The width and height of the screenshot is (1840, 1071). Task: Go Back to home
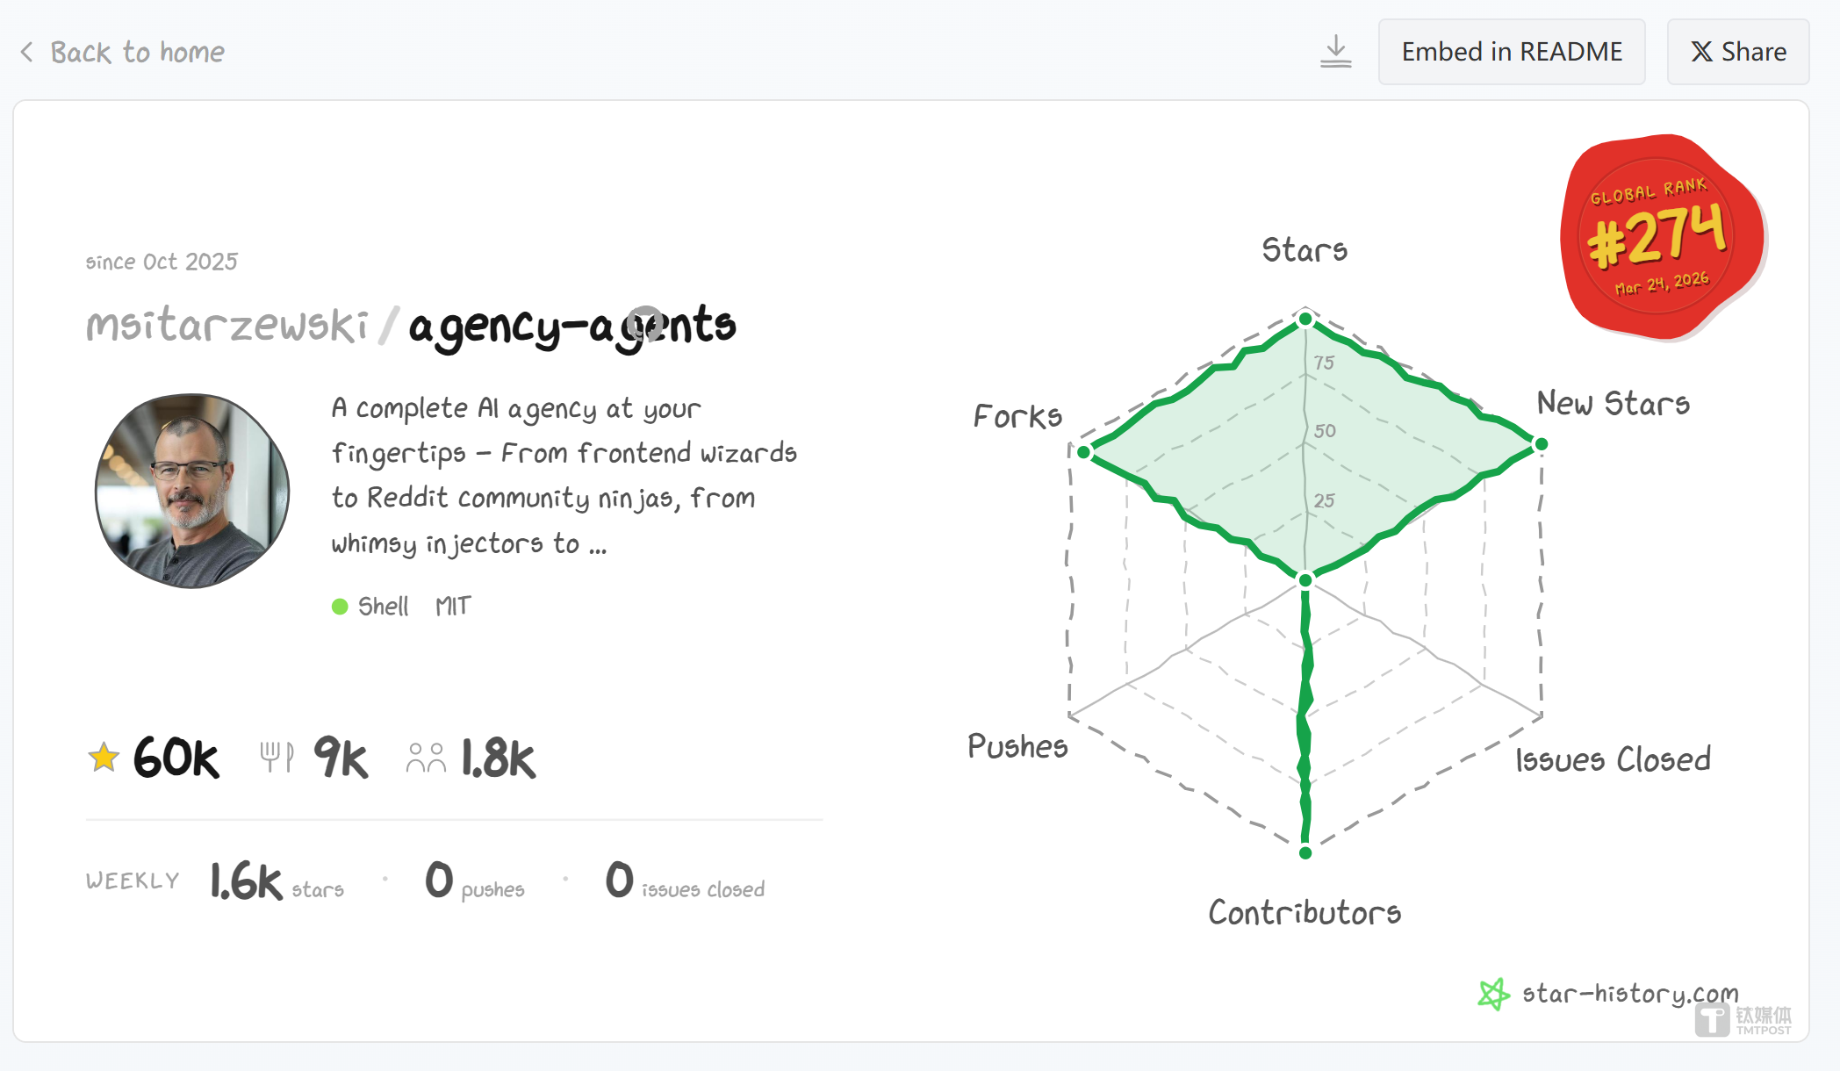(x=137, y=53)
